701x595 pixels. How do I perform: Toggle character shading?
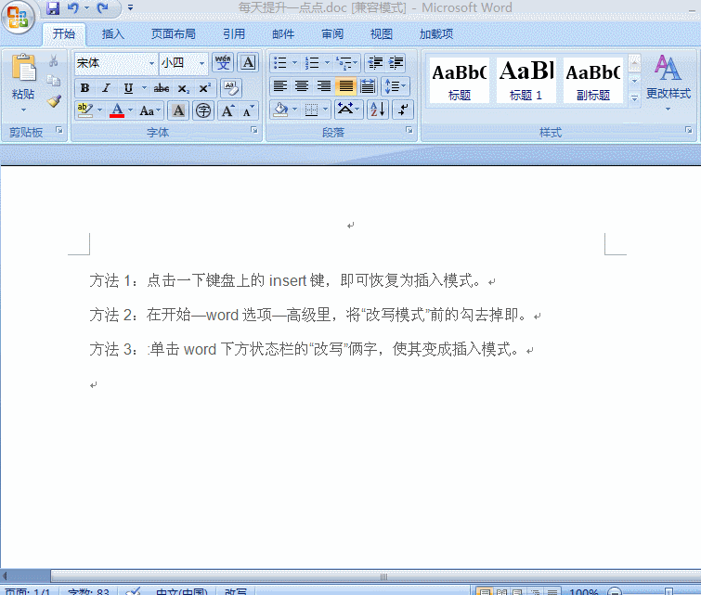178,110
